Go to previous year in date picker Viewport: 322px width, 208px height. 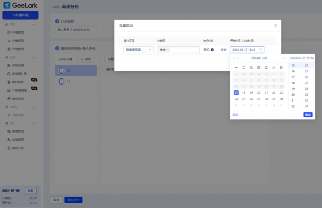(234, 58)
